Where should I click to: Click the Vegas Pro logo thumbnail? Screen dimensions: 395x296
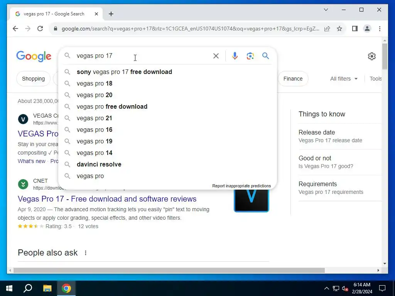[252, 200]
